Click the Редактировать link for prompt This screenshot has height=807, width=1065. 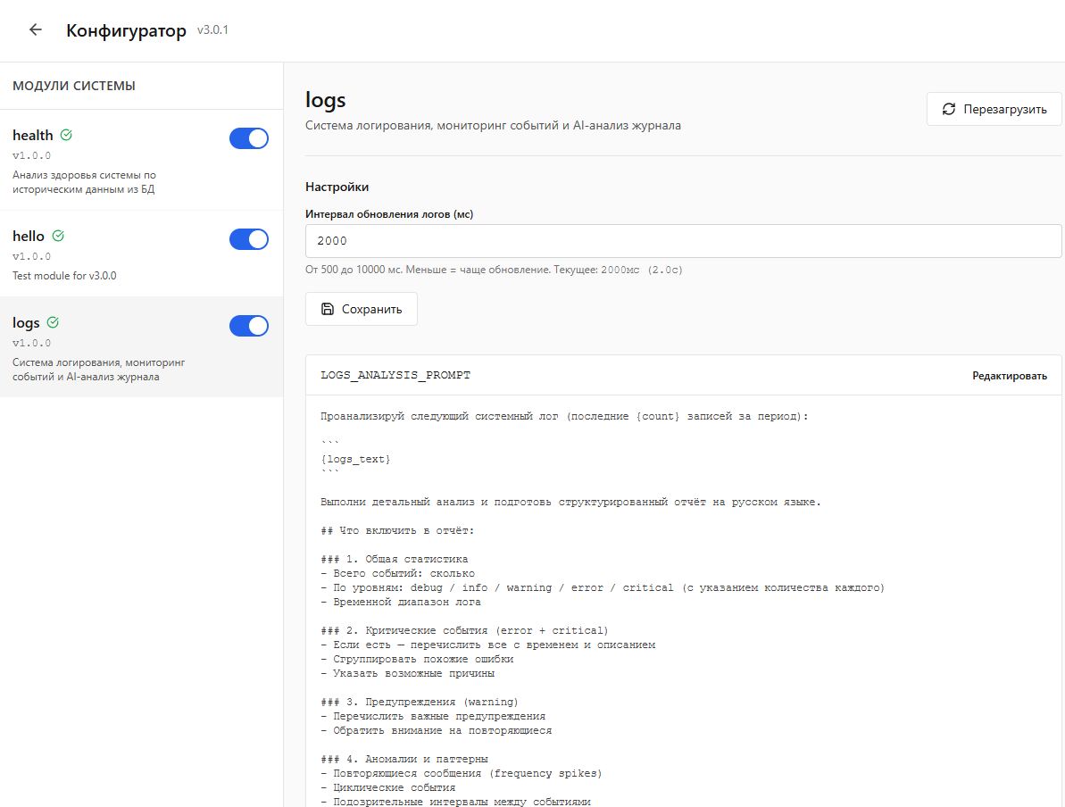pos(1010,376)
